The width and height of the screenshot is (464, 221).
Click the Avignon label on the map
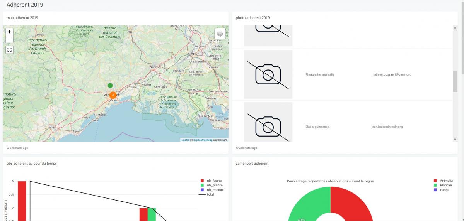pos(193,54)
